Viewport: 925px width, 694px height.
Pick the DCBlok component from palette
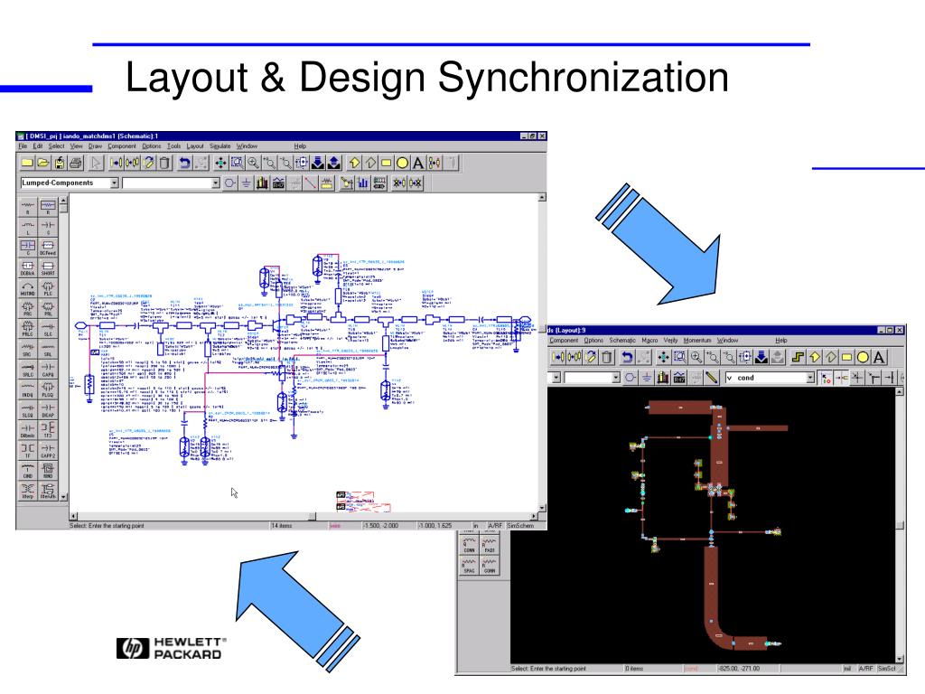point(28,267)
